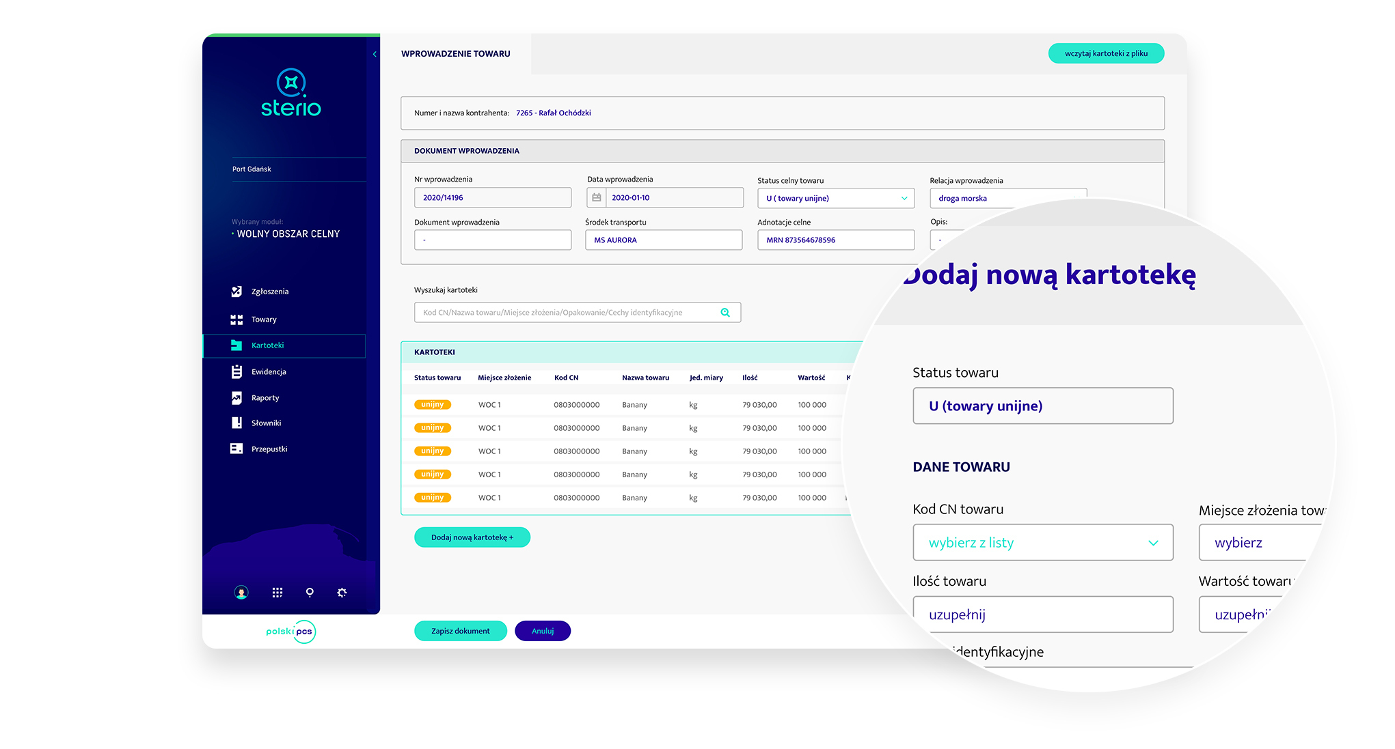Open contractor link 7265 - Rafał Ochódzki
Viewport: 1395px width, 749px height.
[554, 113]
